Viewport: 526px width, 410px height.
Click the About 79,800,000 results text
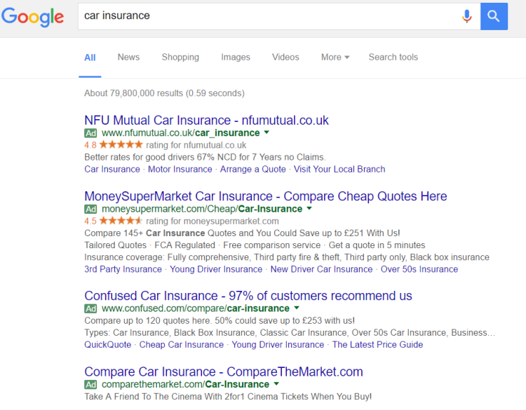tap(164, 93)
